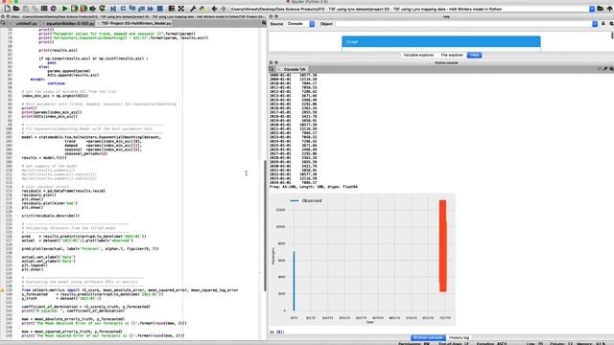Open file using the folder icon
The image size is (614, 345).
(x=16, y=9)
